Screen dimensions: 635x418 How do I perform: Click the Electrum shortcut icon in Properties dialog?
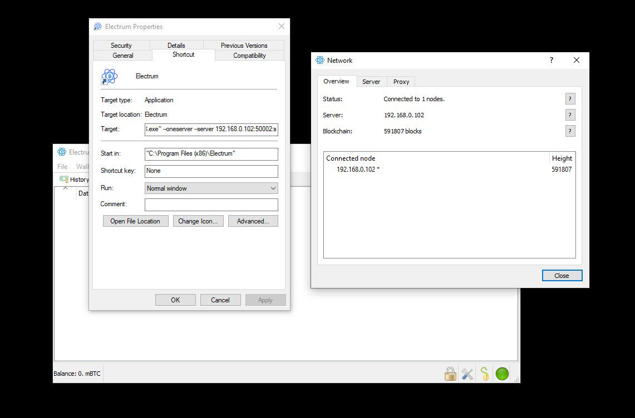pyautogui.click(x=109, y=77)
